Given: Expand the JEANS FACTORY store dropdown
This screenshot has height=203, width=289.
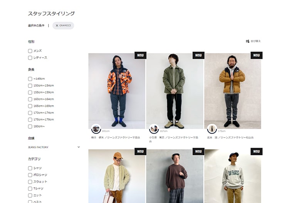Looking at the screenshot, I should (x=54, y=147).
